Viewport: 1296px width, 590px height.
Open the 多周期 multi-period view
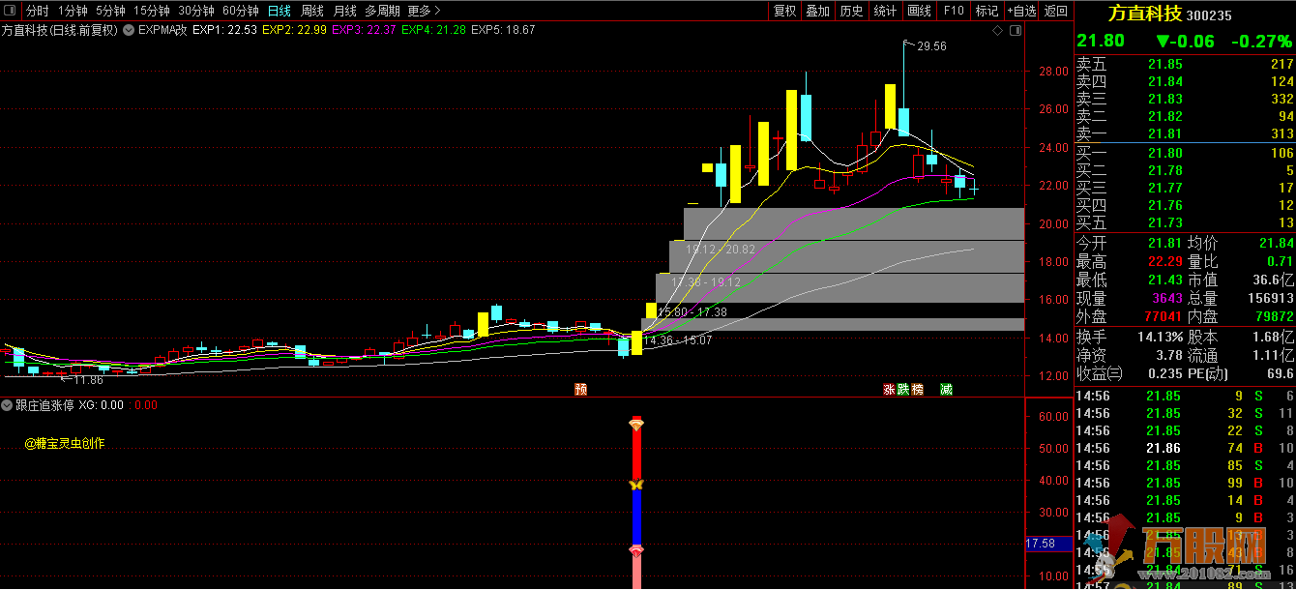tap(382, 11)
